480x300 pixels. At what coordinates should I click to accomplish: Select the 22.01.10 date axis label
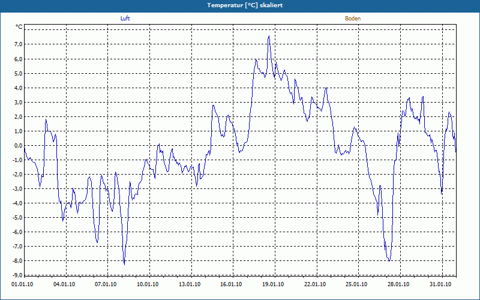pos(315,284)
